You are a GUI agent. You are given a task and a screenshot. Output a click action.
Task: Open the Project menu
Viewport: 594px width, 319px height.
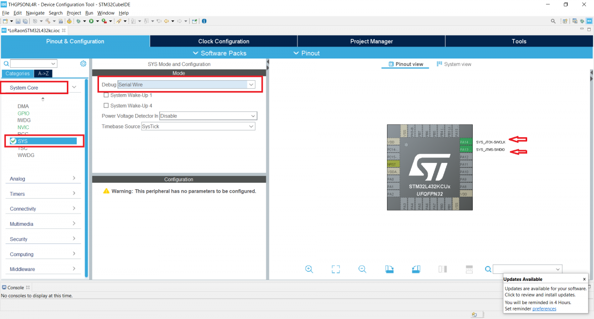point(74,13)
